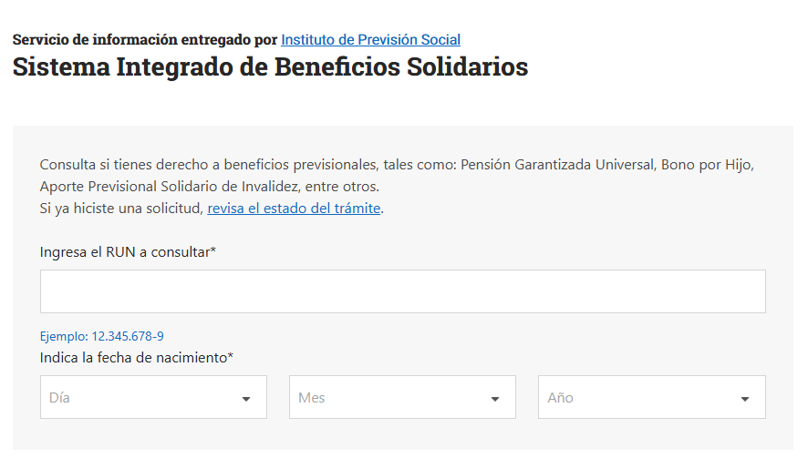Focus the RUN a consultar input field

coord(403,291)
